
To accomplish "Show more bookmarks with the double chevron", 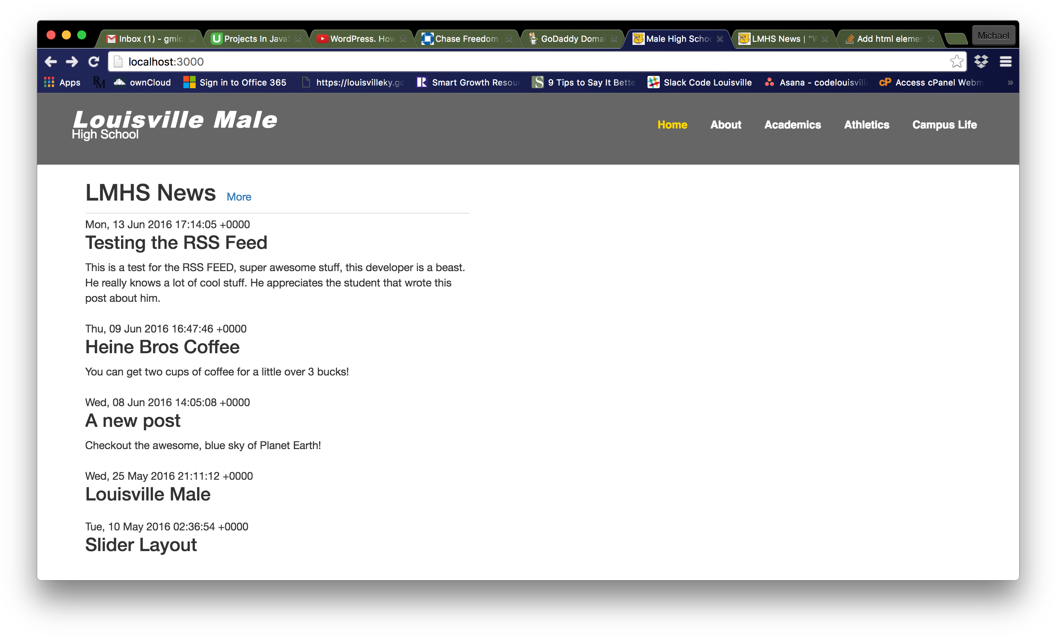I will click(1010, 82).
